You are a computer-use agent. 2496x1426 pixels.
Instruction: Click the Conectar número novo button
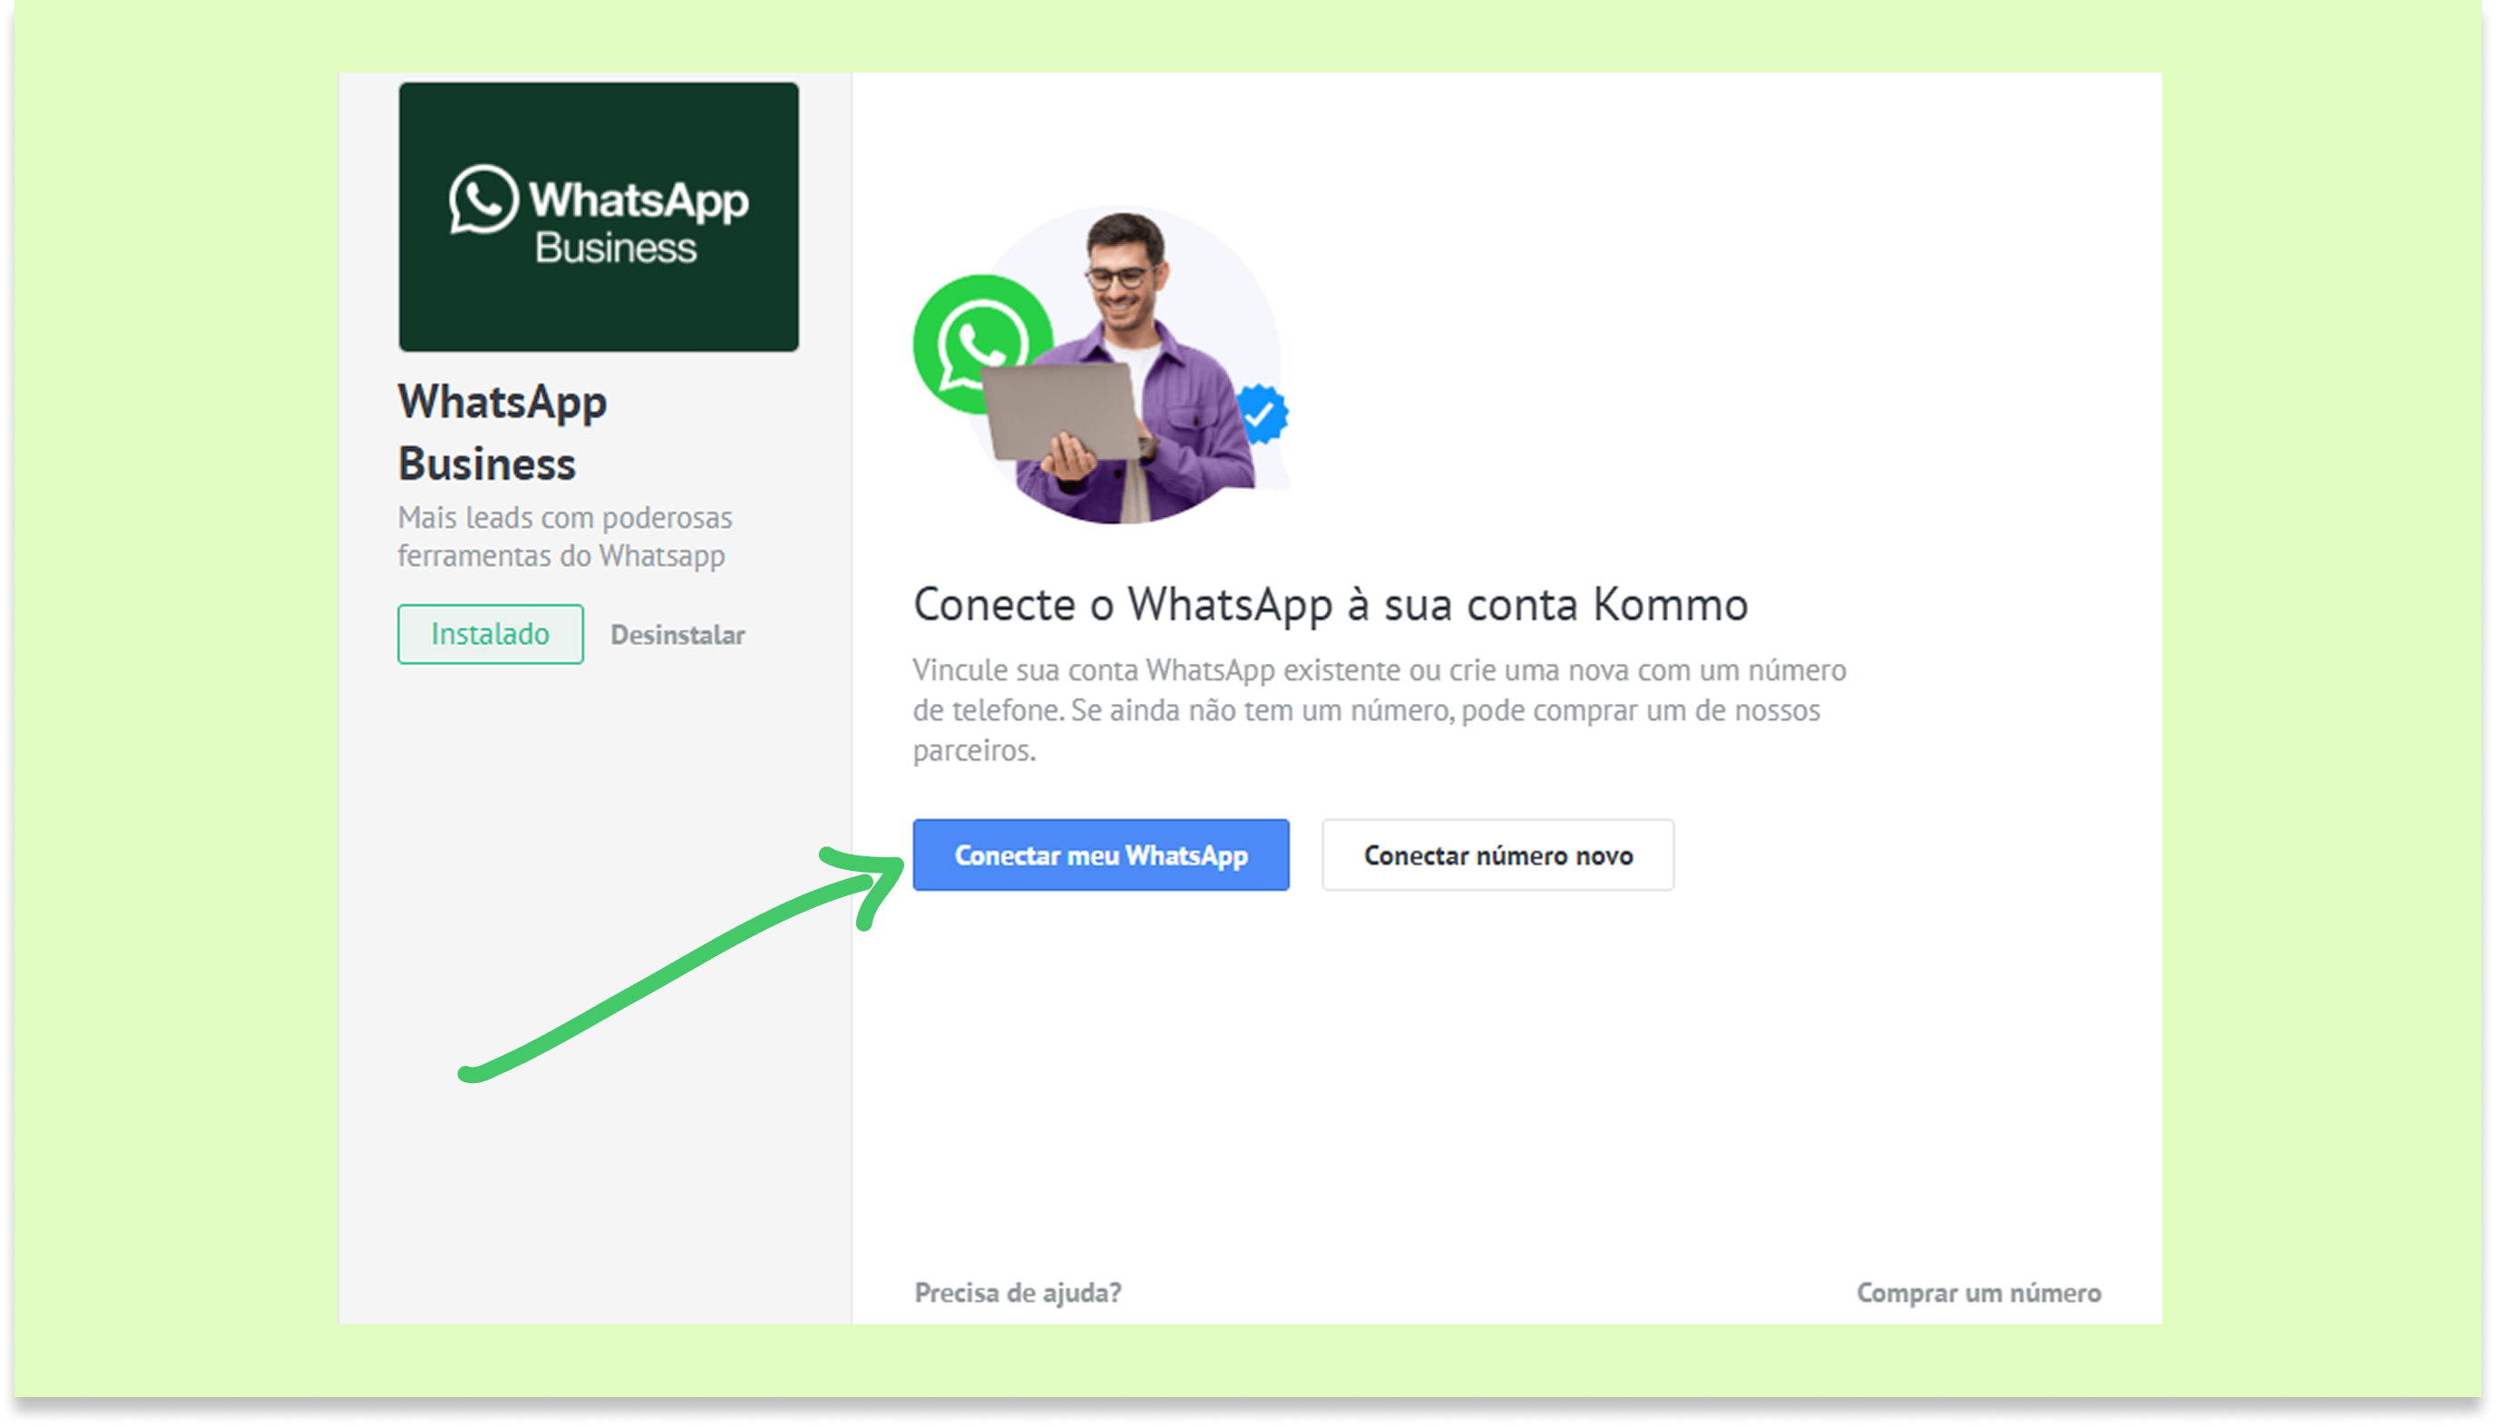1497,855
